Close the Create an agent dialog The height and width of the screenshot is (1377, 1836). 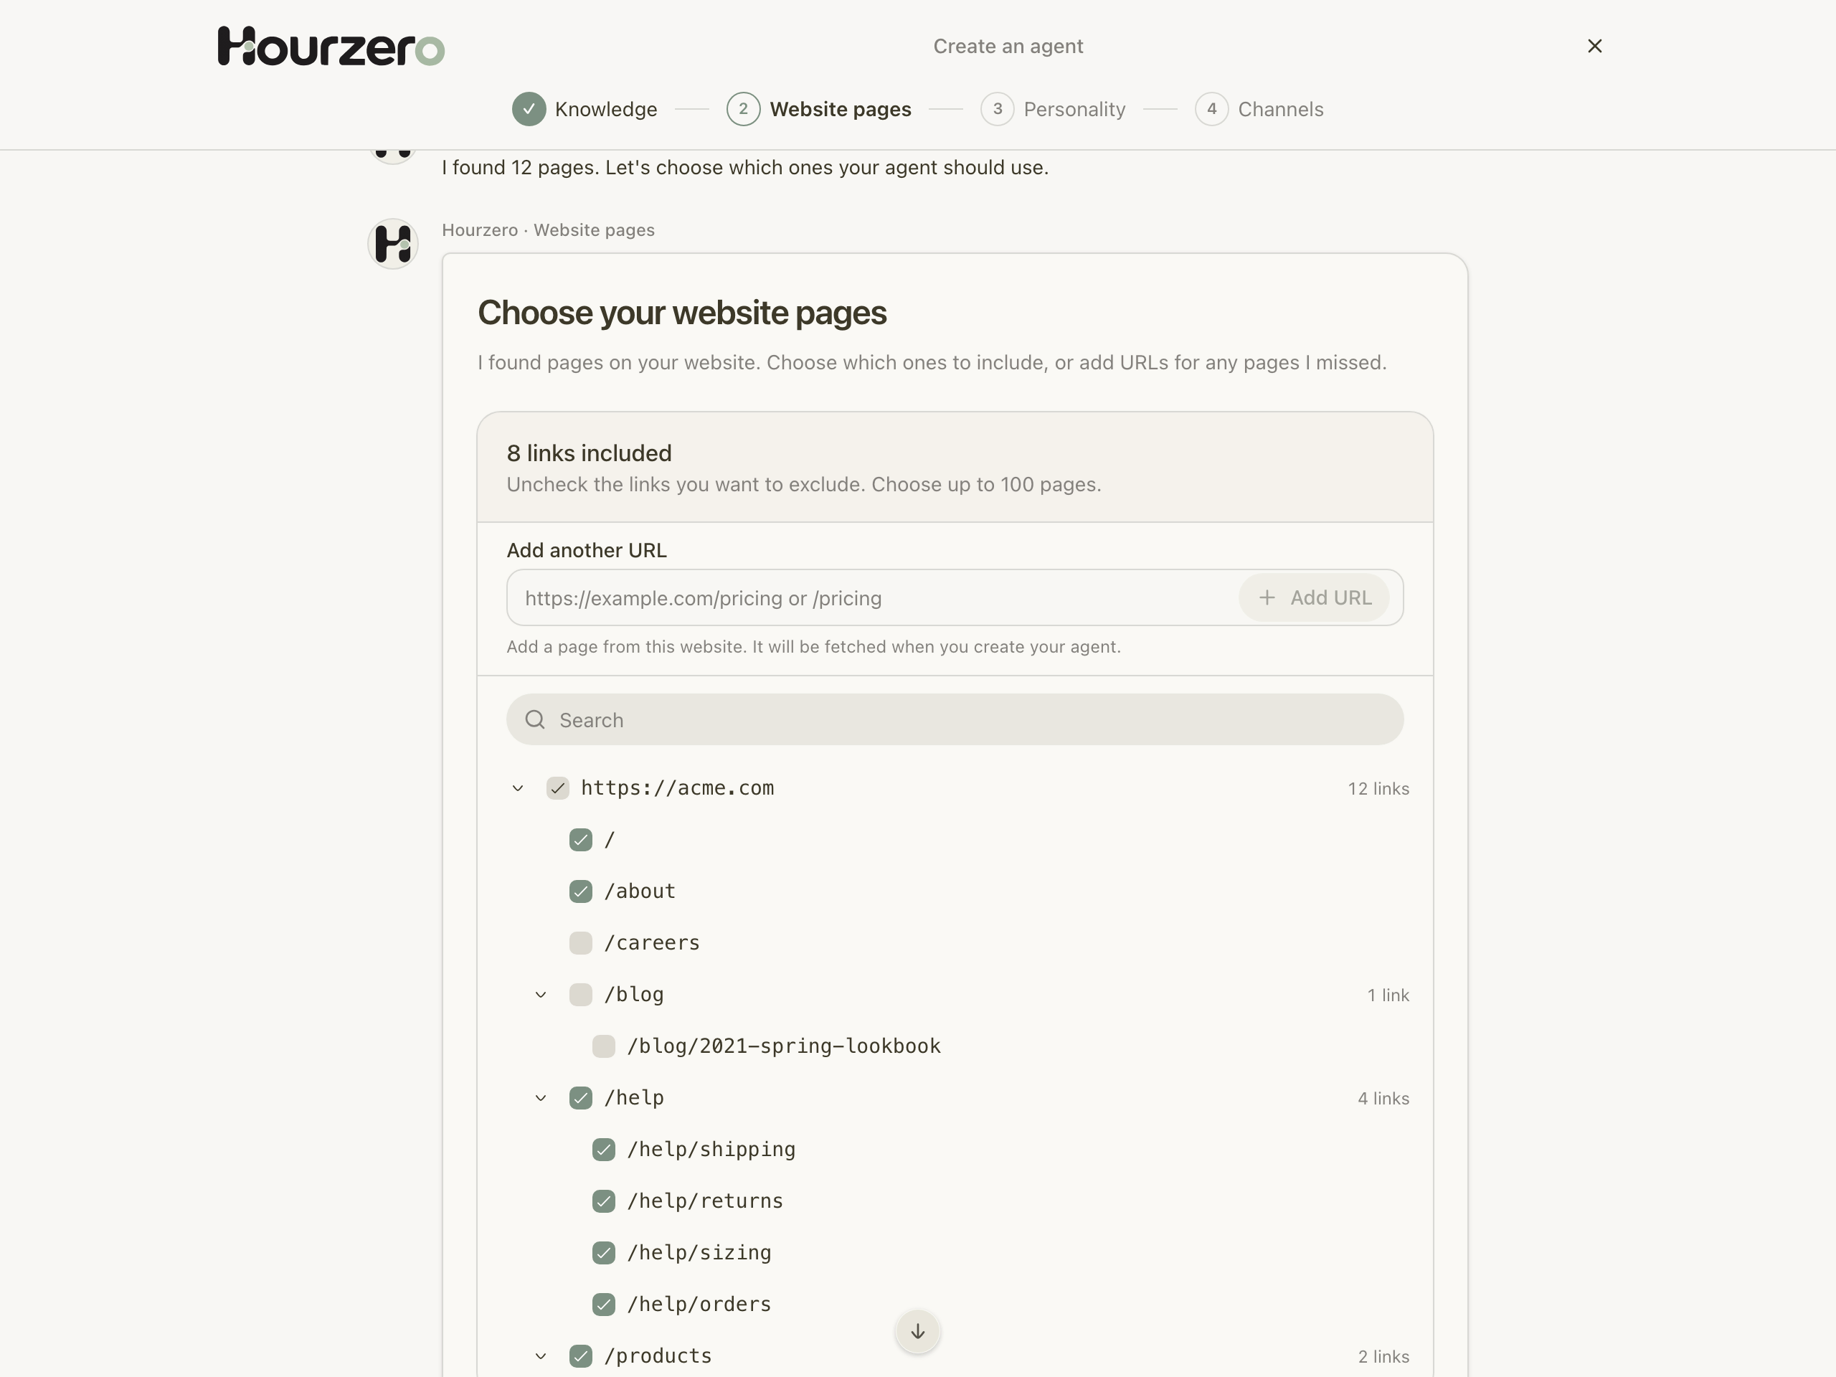[1594, 47]
